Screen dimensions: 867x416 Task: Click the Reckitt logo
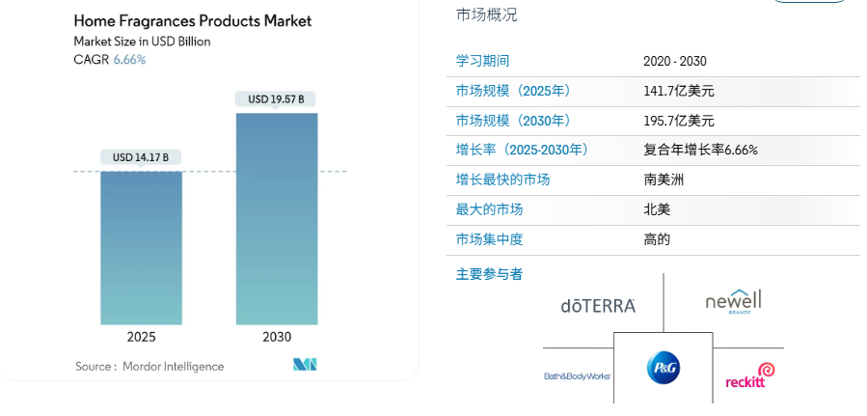point(750,375)
